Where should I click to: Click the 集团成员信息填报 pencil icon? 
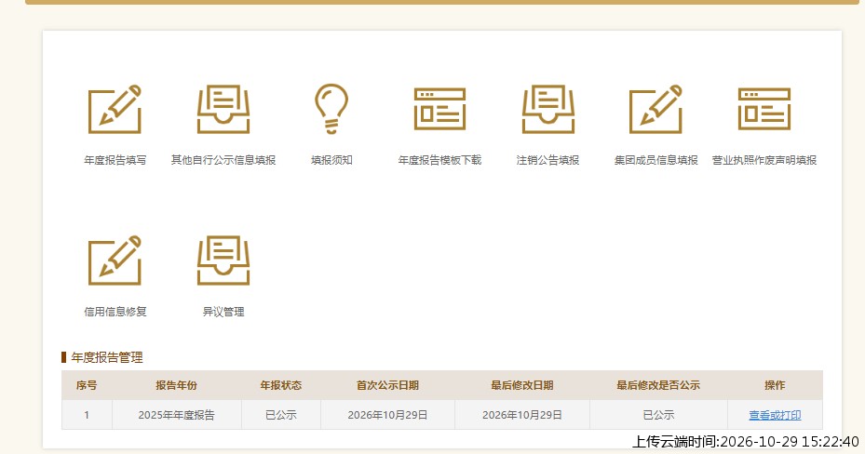[656, 109]
